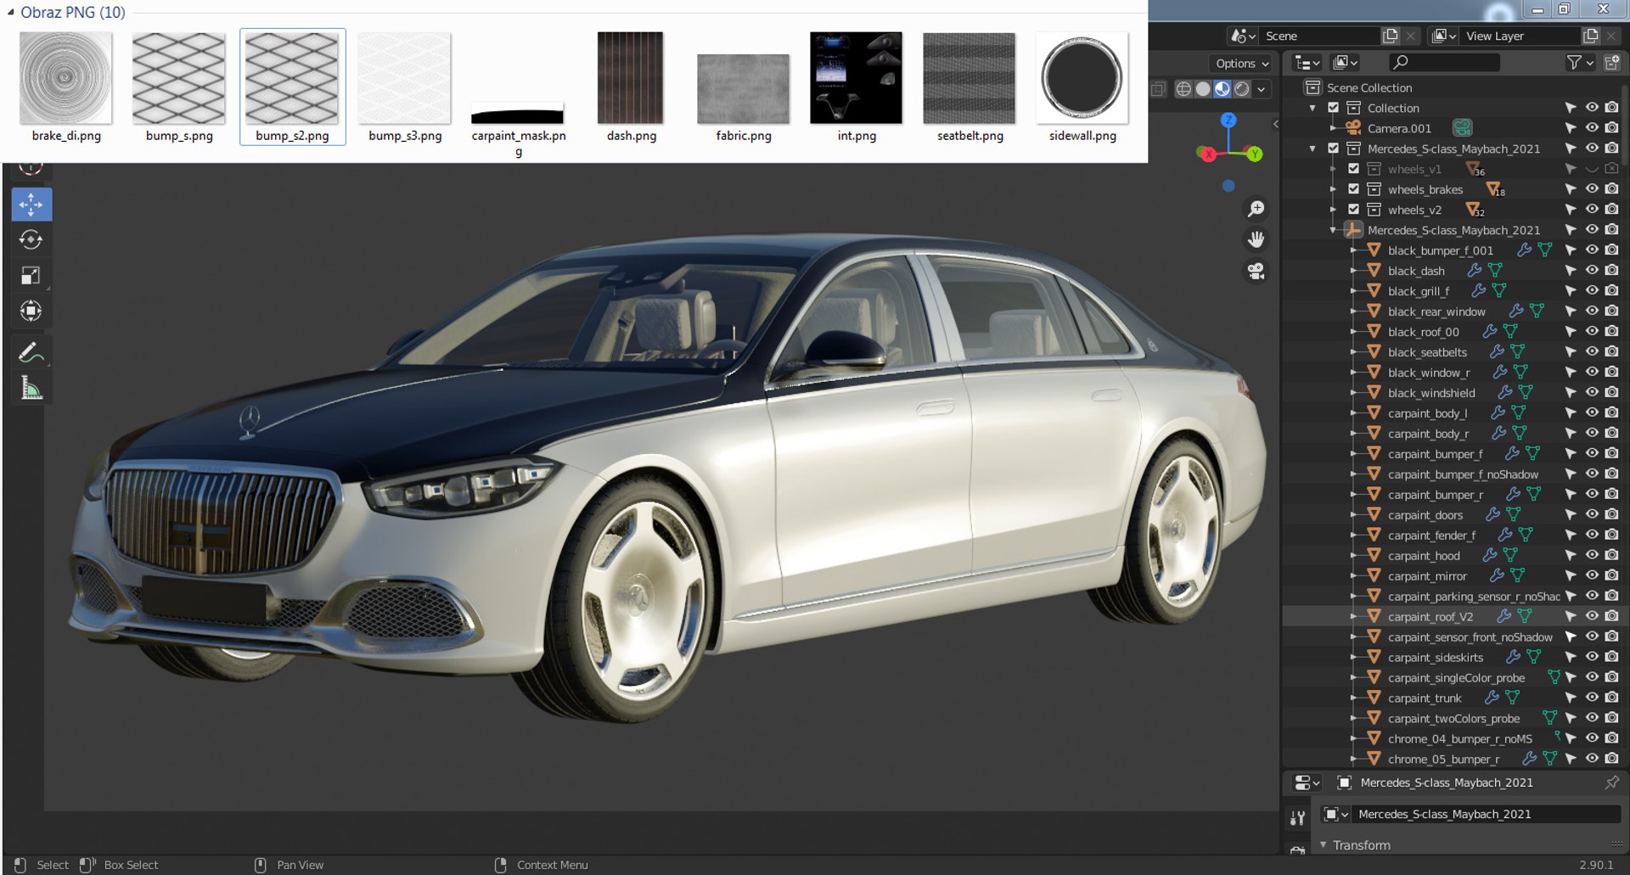
Task: Click the black_dash modifier wrench icon
Action: (1475, 271)
